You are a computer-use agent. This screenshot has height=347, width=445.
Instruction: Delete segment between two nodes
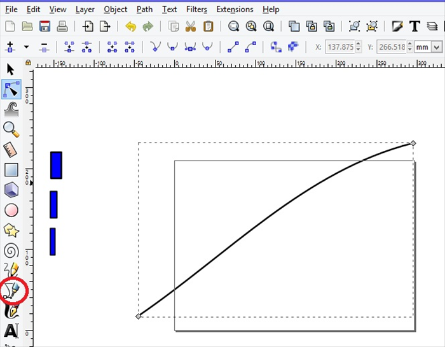[x=130, y=47]
